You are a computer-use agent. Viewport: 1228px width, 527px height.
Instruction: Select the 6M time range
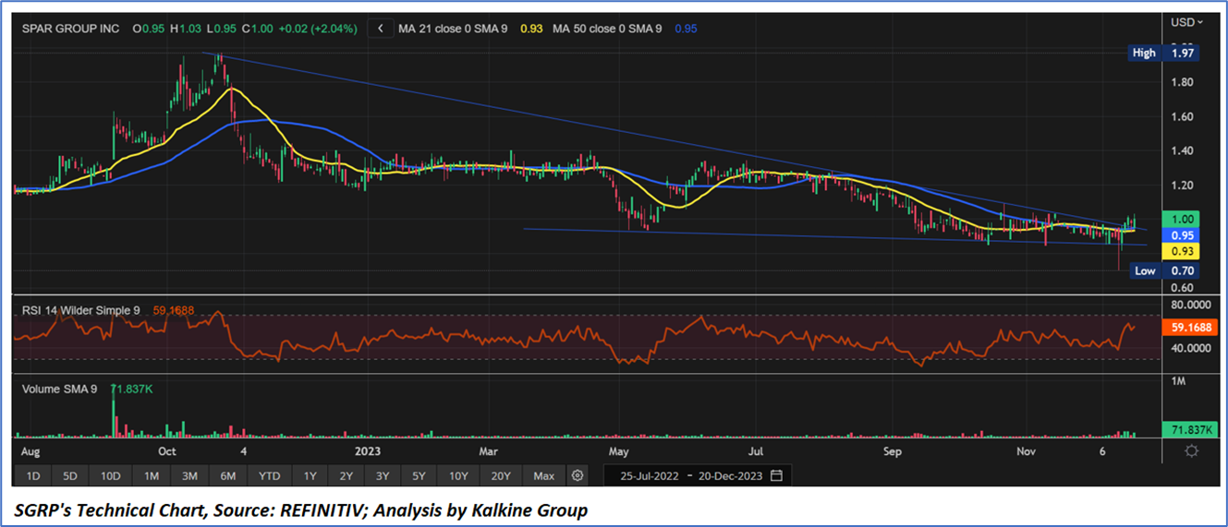pos(228,475)
